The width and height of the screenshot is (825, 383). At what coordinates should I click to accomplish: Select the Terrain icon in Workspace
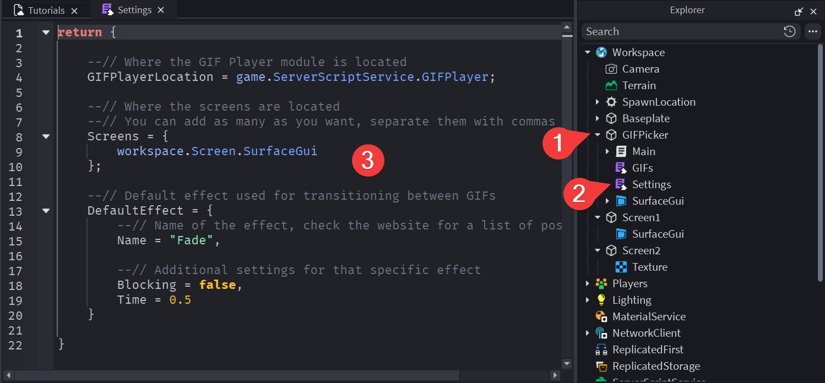(611, 85)
